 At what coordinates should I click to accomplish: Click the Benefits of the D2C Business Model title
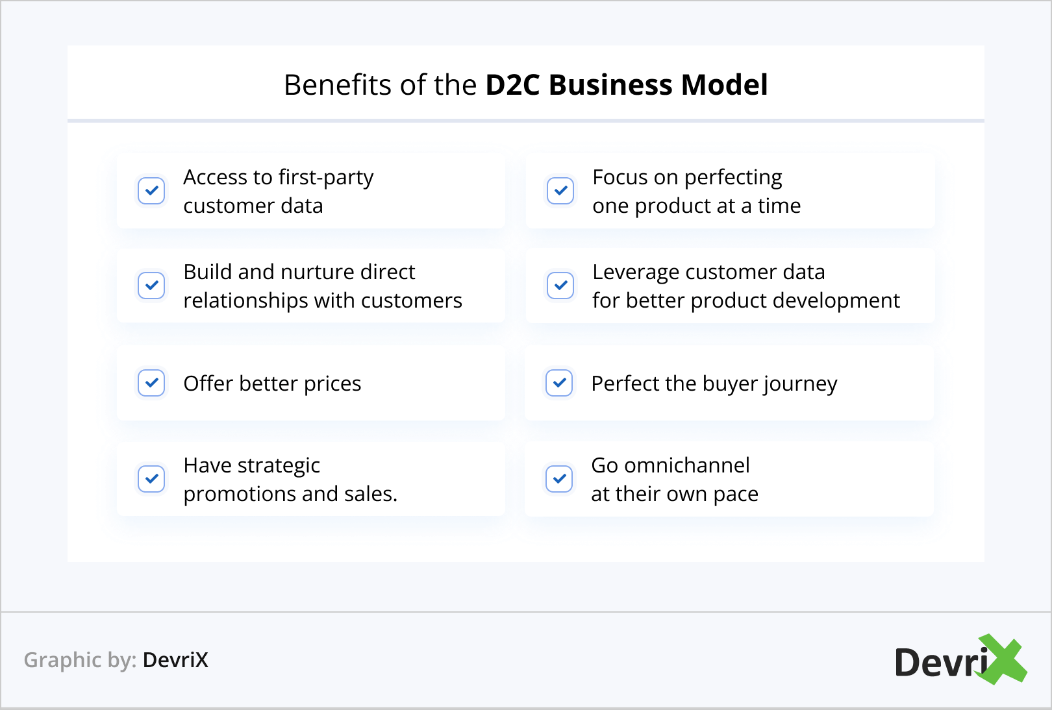(x=525, y=85)
